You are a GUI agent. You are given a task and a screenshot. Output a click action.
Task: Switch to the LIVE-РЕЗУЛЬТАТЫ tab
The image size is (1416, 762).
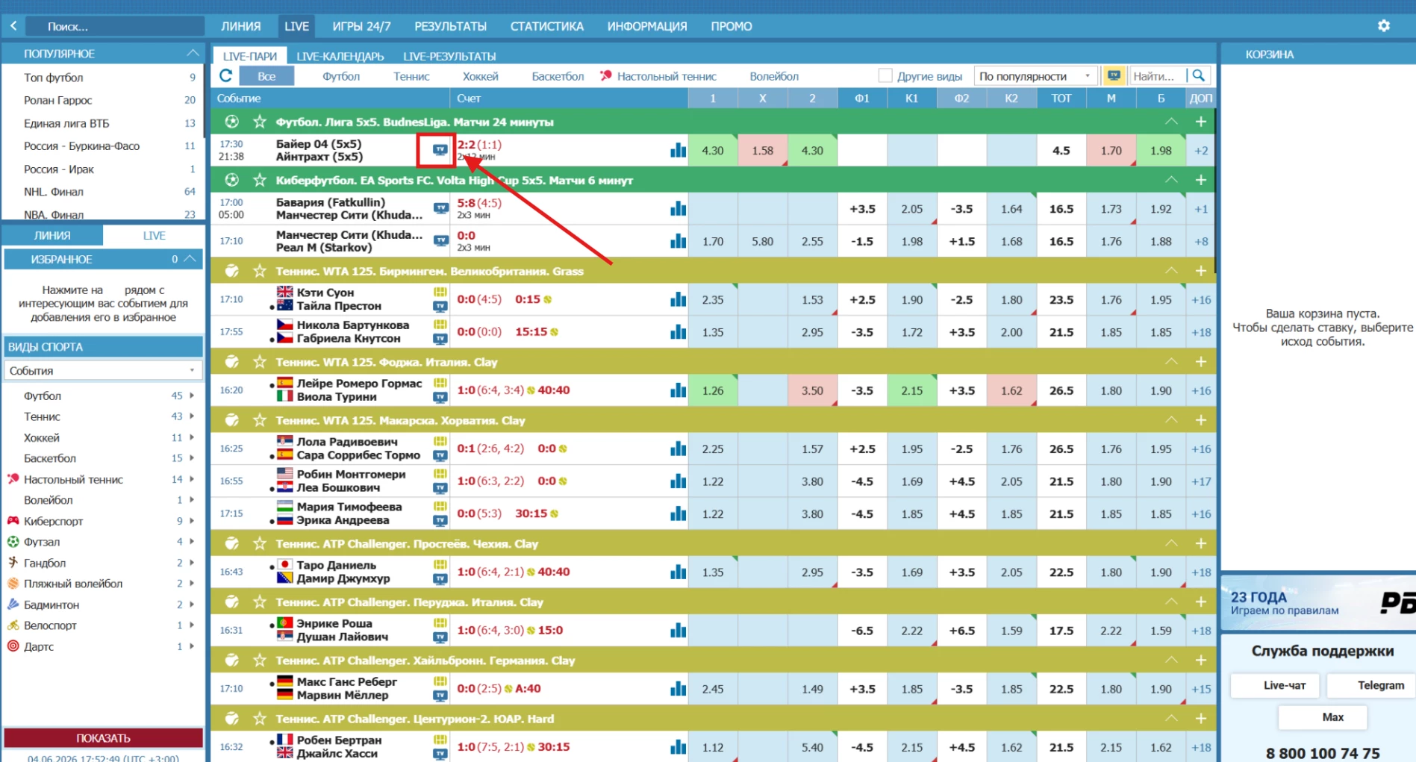pyautogui.click(x=449, y=56)
